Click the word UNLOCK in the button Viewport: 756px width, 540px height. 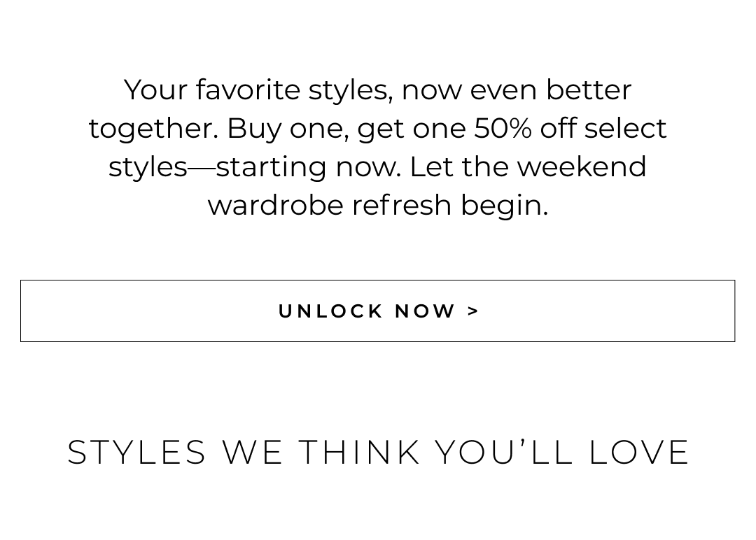point(331,311)
